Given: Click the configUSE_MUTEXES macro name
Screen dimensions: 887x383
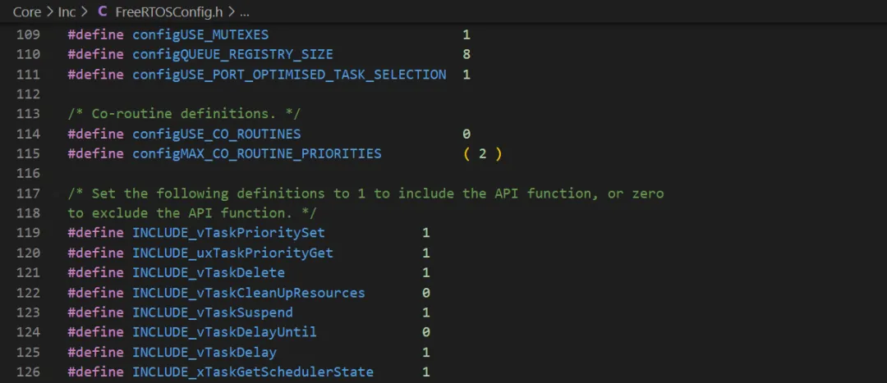Looking at the screenshot, I should pyautogui.click(x=200, y=35).
